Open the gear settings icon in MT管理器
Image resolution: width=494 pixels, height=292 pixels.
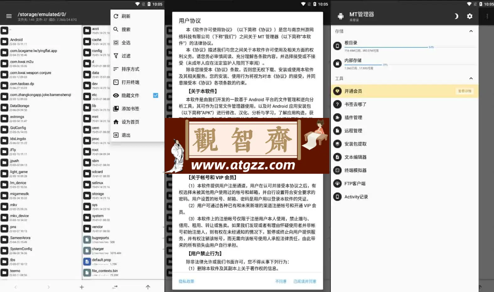pos(470,16)
